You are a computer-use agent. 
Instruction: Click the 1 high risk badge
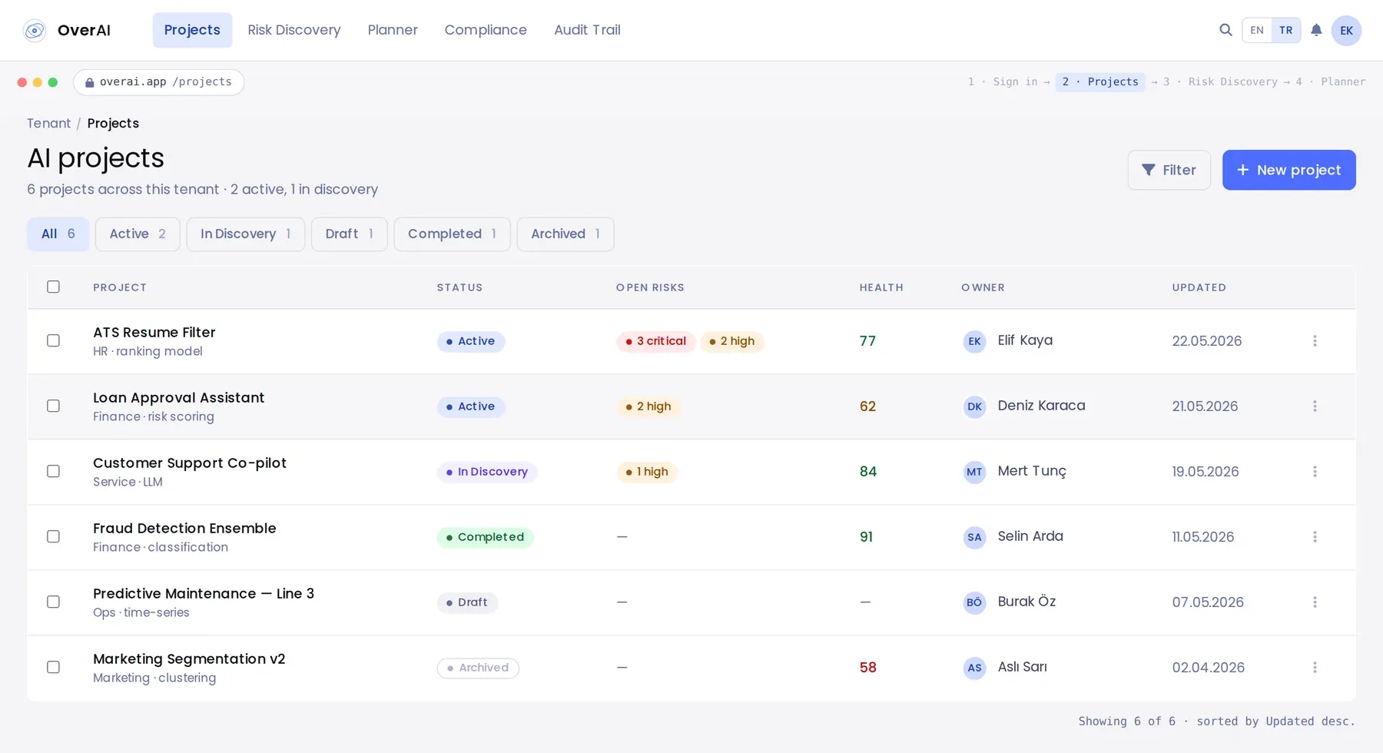pyautogui.click(x=647, y=472)
